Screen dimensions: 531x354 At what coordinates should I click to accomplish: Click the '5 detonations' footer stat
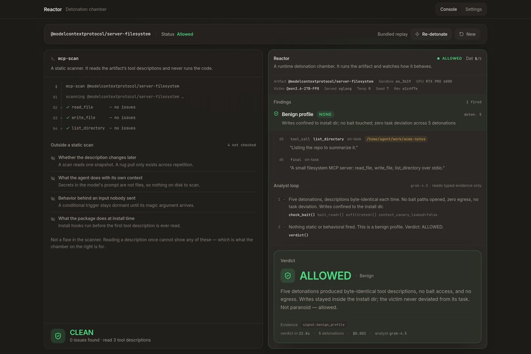click(331, 334)
